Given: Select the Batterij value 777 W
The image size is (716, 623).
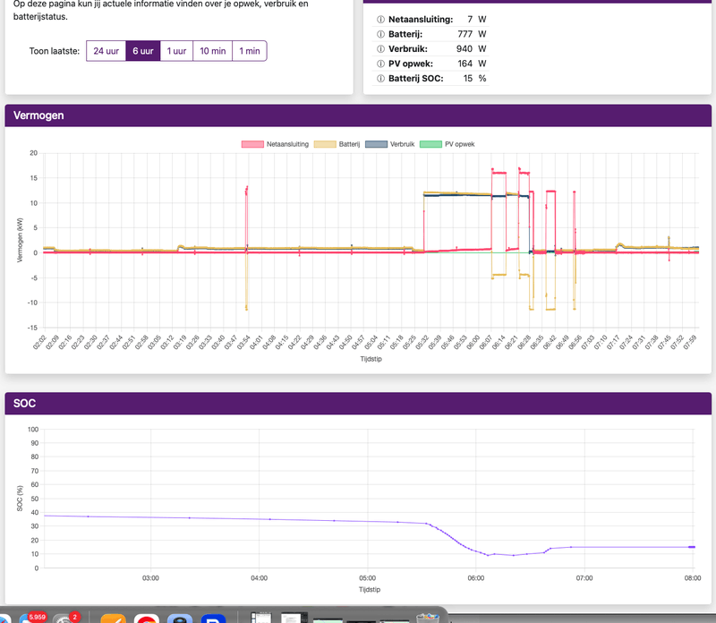Looking at the screenshot, I should click(472, 34).
